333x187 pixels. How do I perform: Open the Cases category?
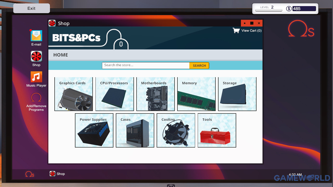point(135,130)
